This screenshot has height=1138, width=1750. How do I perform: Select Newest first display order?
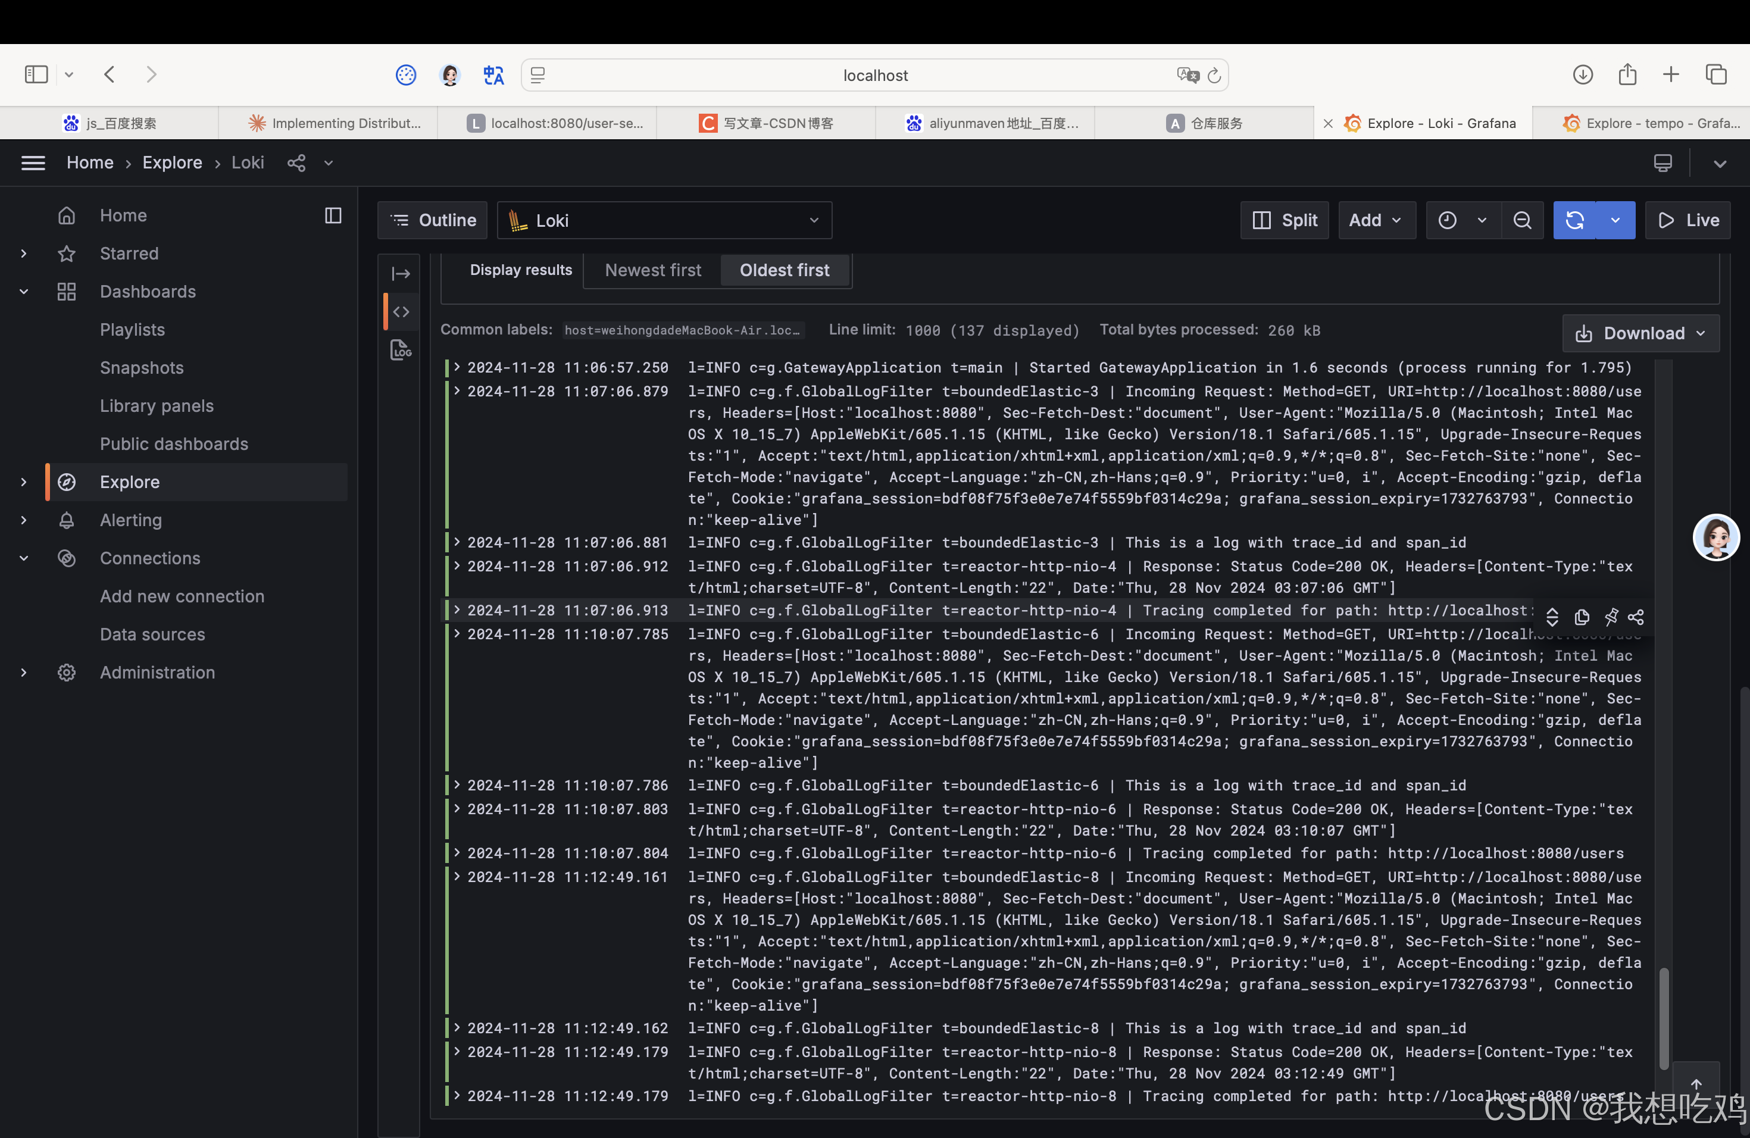point(653,270)
